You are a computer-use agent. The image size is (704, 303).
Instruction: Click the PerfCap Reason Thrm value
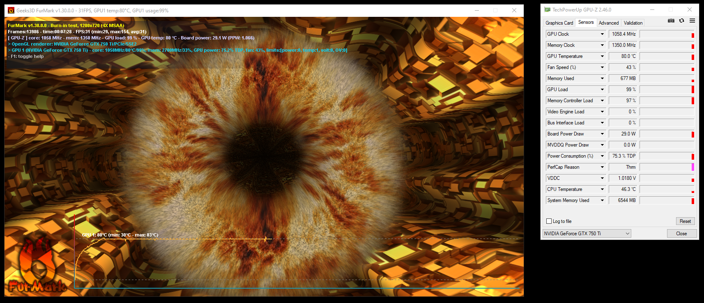click(623, 167)
